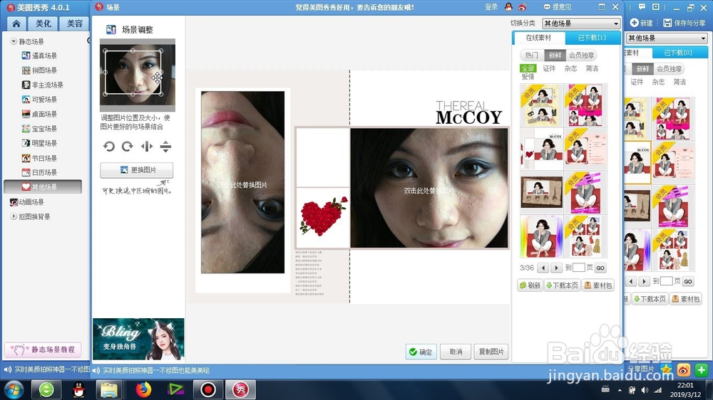Open 动画场景 section
713x400 pixels.
(27, 202)
